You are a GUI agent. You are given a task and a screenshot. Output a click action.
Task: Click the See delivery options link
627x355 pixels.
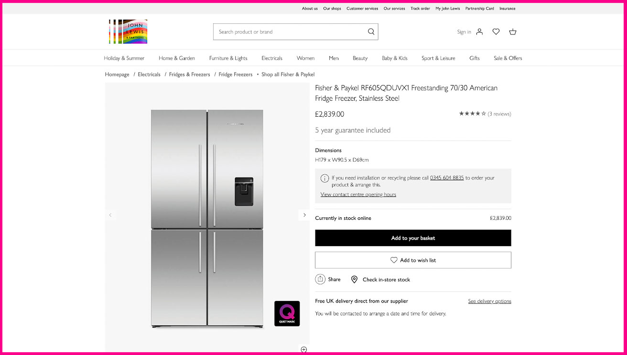[489, 301]
